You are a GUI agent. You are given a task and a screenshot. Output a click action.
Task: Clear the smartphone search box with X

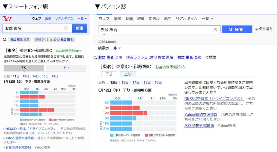pyautogui.click(x=65, y=28)
